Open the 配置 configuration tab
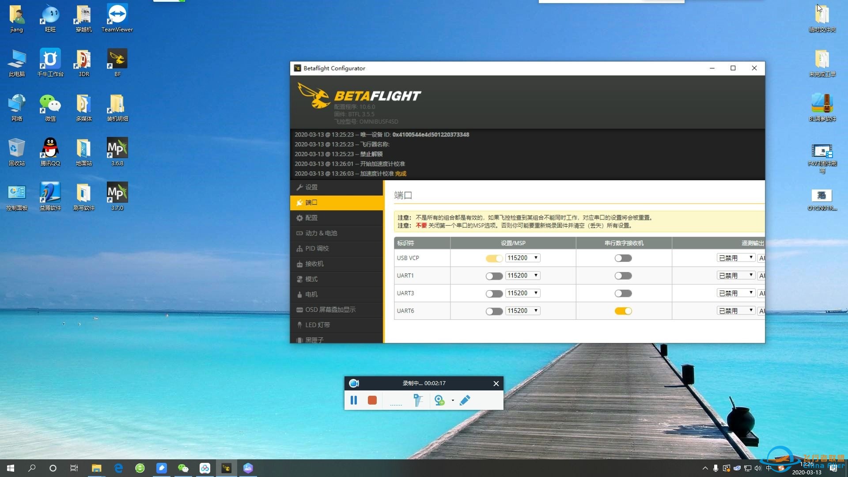The width and height of the screenshot is (848, 477). coord(337,218)
